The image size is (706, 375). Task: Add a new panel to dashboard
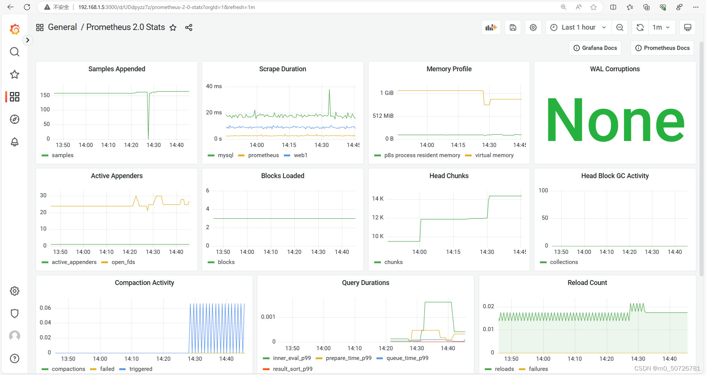pyautogui.click(x=491, y=27)
